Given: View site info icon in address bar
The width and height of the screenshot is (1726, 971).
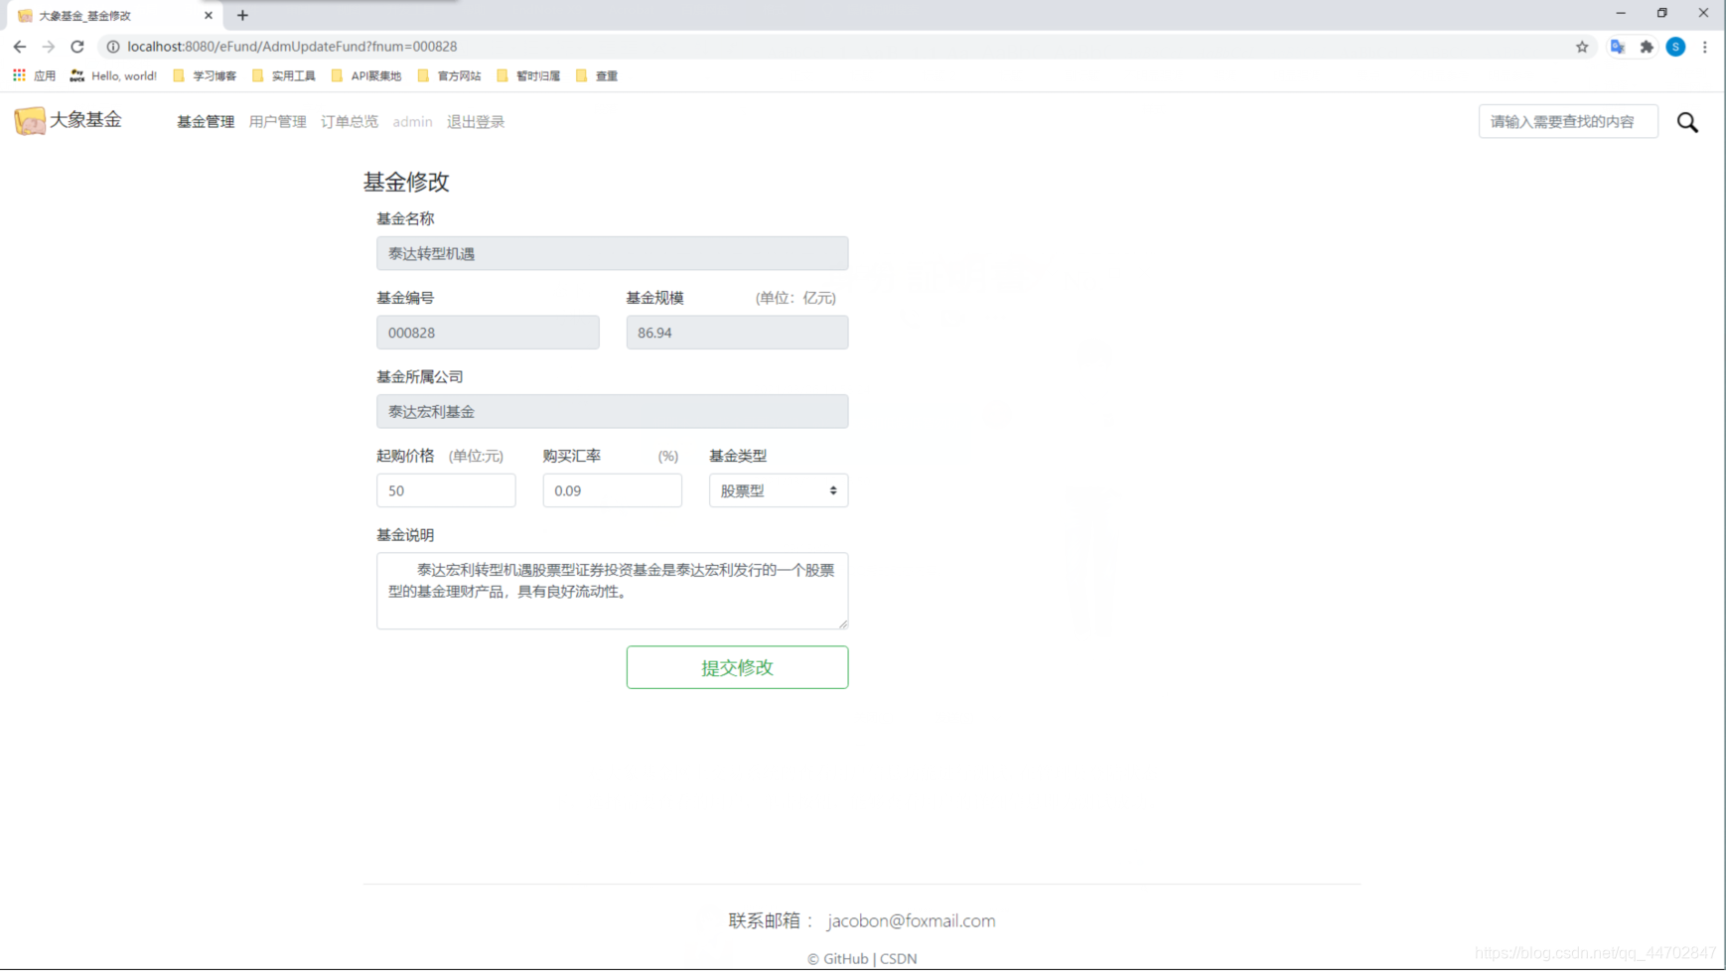Looking at the screenshot, I should click(113, 47).
